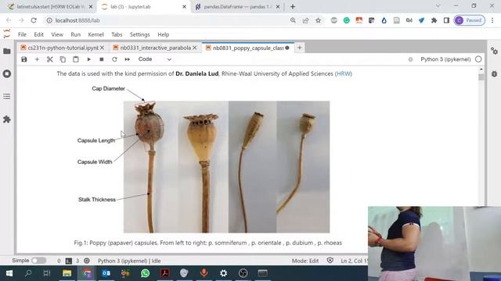This screenshot has height=281, width=501.
Task: Click the terminal count icon in status bar
Action: pos(69,261)
